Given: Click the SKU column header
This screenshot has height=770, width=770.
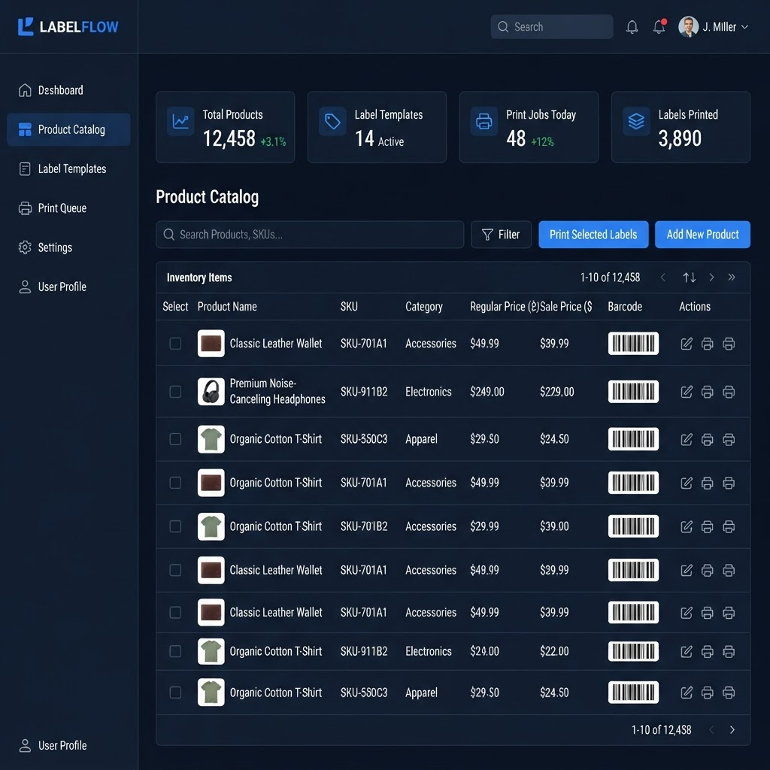Looking at the screenshot, I should (x=349, y=307).
